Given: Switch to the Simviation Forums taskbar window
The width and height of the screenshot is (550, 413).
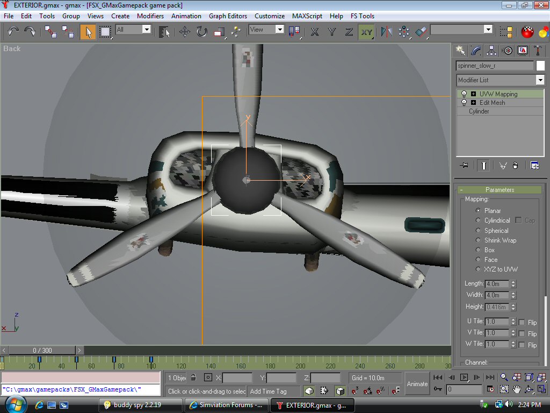Looking at the screenshot, I should click(227, 405).
